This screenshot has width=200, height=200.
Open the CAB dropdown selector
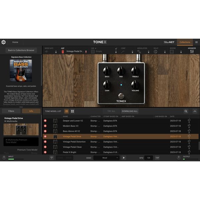96,48
